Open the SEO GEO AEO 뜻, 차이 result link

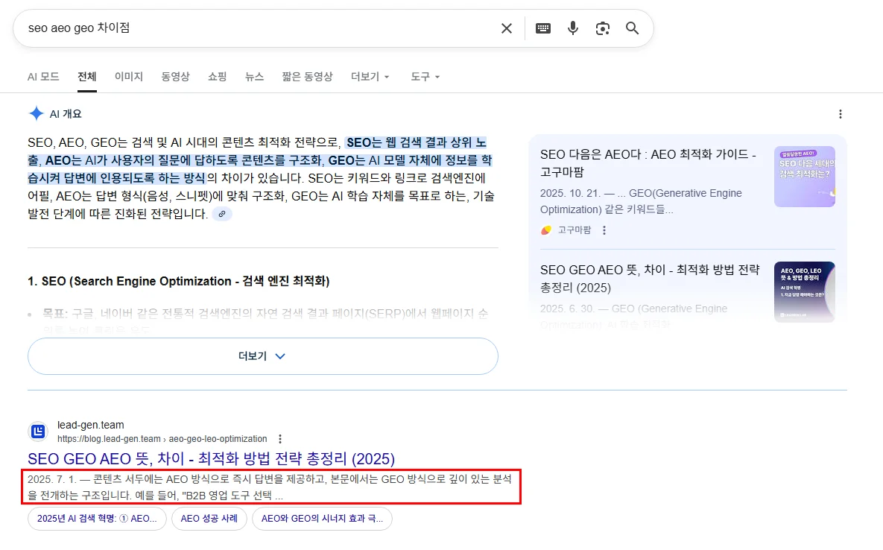tap(210, 458)
